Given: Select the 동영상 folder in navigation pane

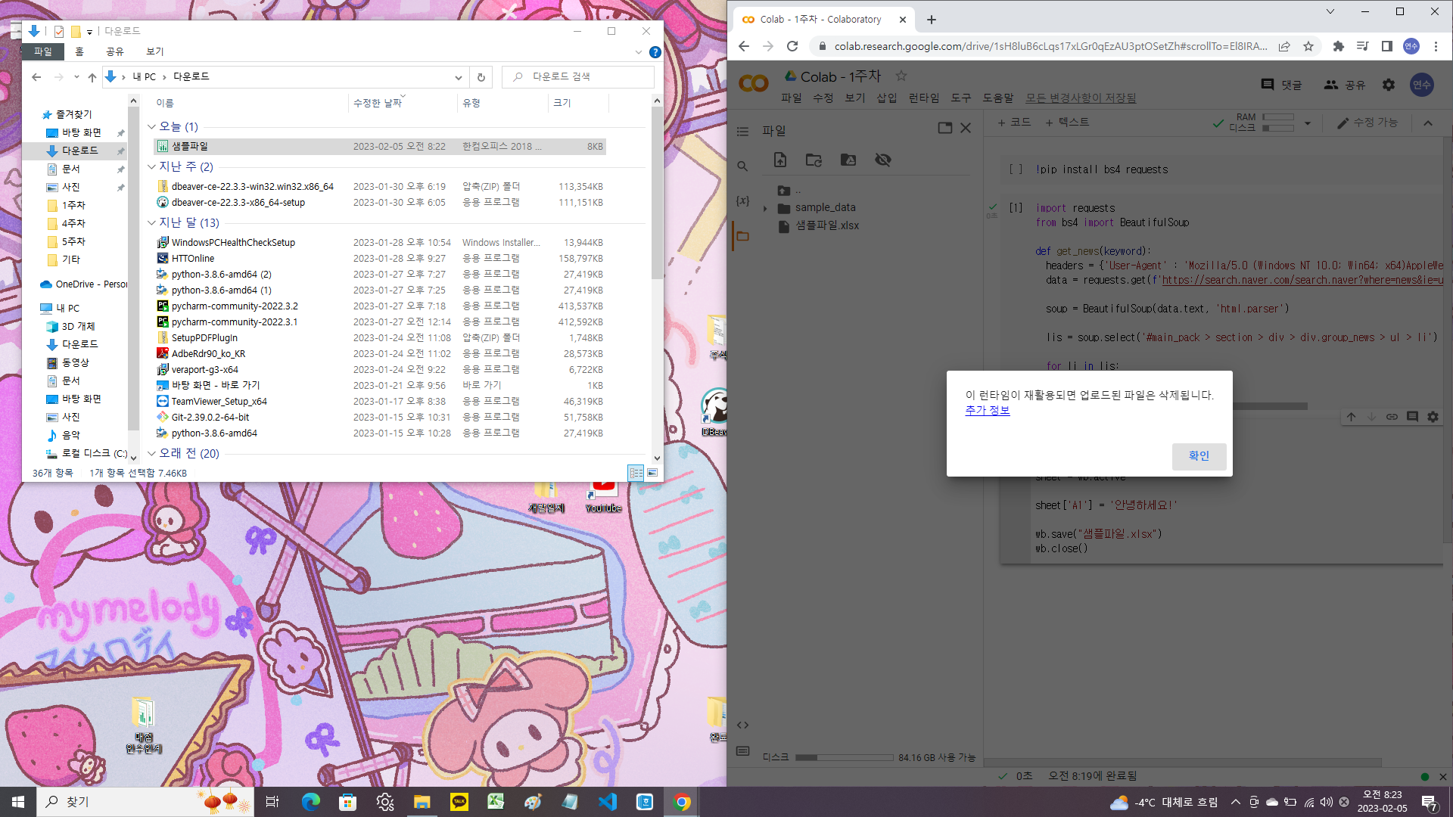Looking at the screenshot, I should coord(75,362).
